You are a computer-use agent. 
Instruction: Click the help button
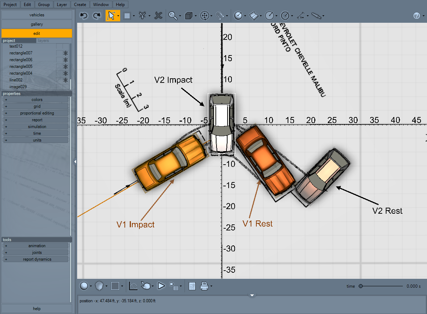click(37, 308)
